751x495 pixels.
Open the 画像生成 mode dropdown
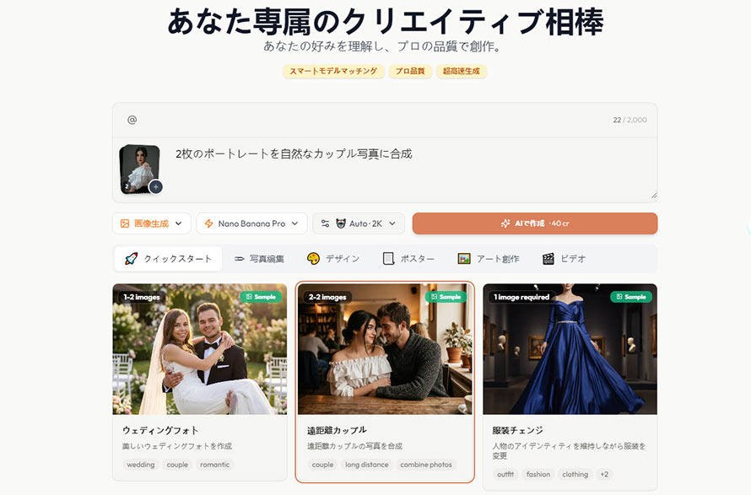point(152,223)
